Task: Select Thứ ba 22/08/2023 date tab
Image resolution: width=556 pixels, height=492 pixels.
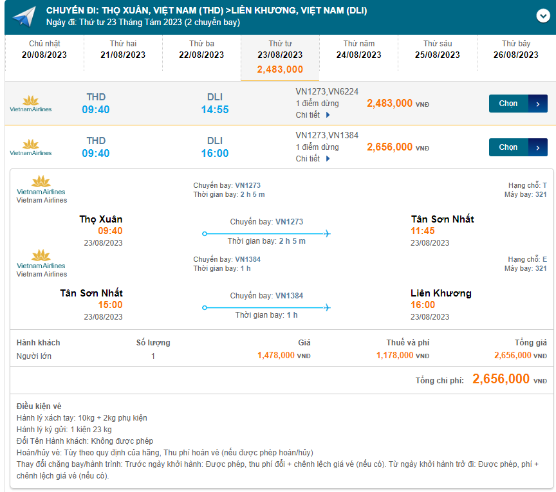Action: [201, 50]
